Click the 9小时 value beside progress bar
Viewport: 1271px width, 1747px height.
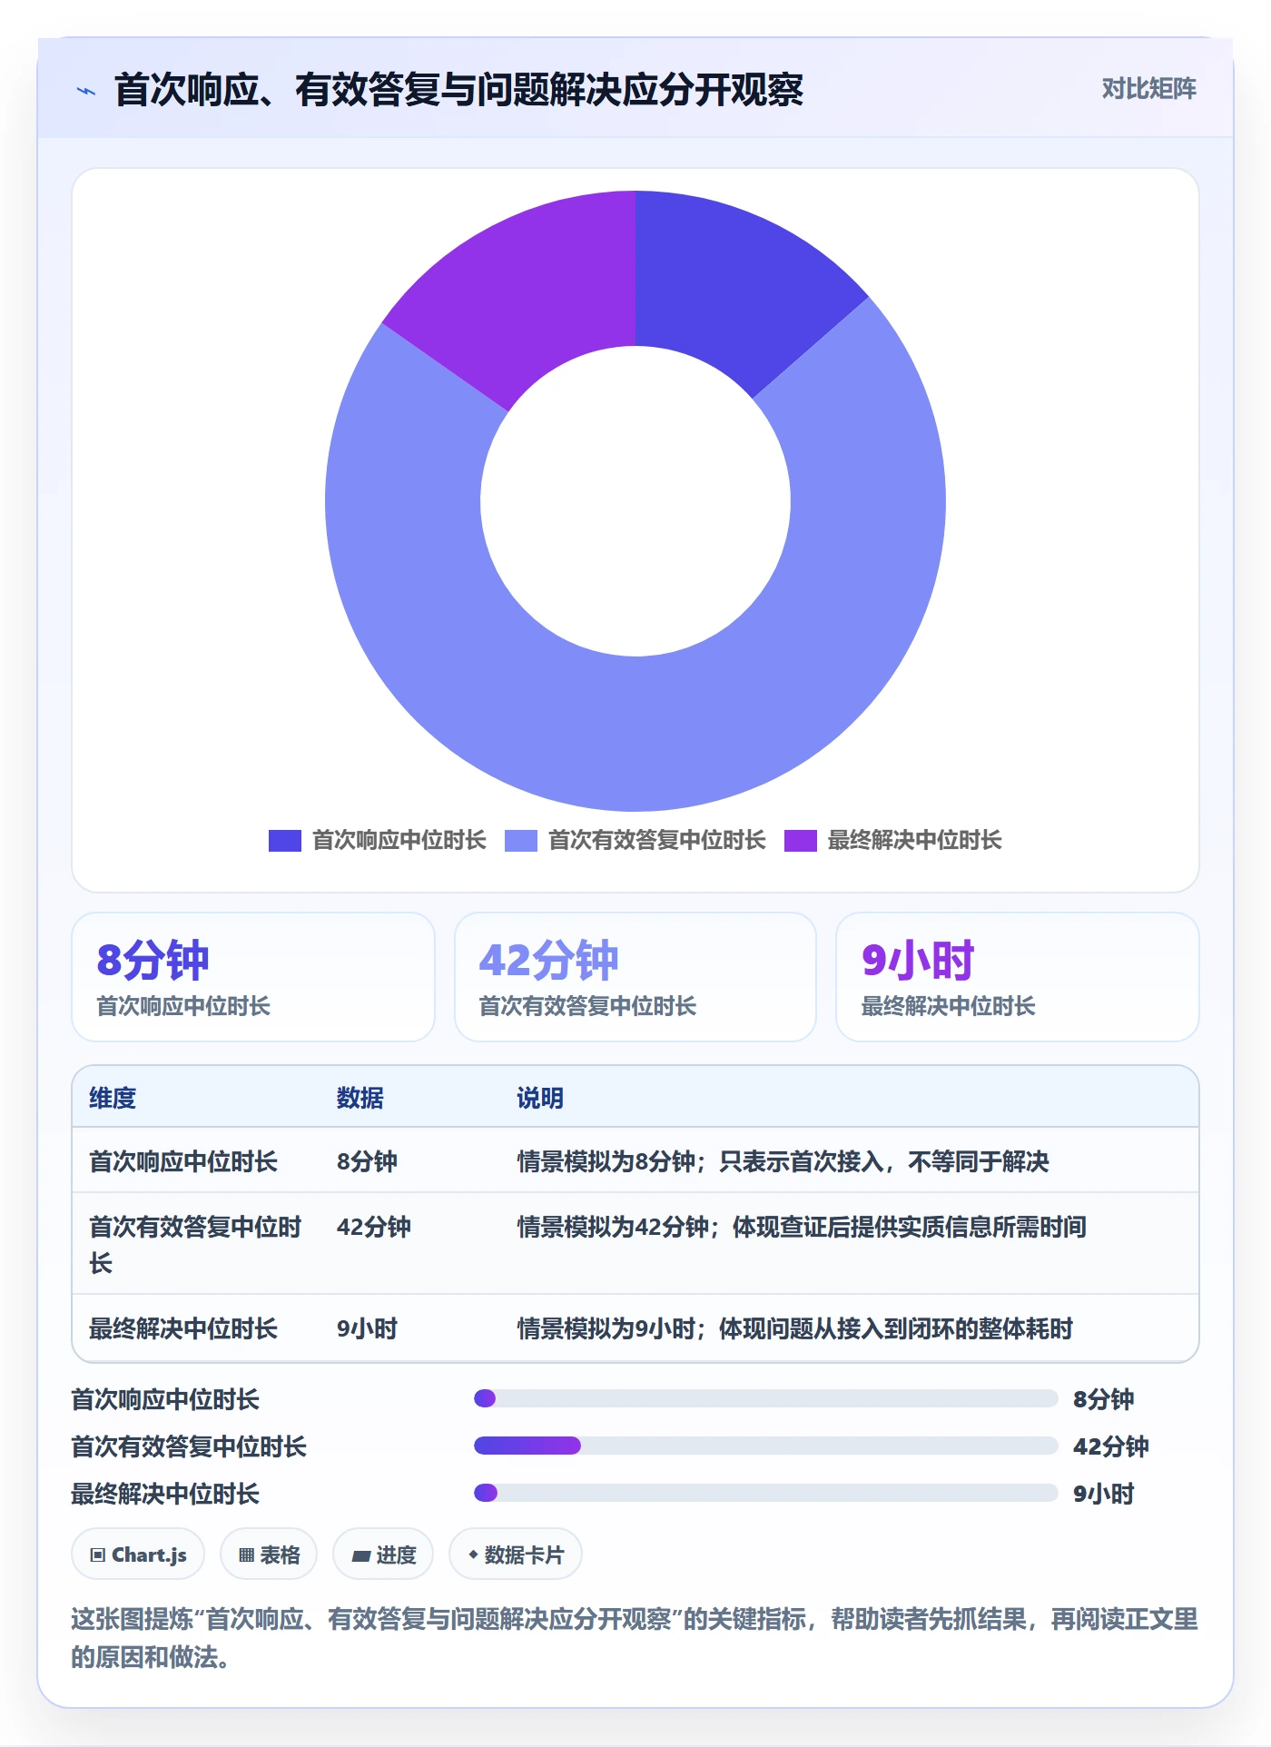coord(1104,1494)
